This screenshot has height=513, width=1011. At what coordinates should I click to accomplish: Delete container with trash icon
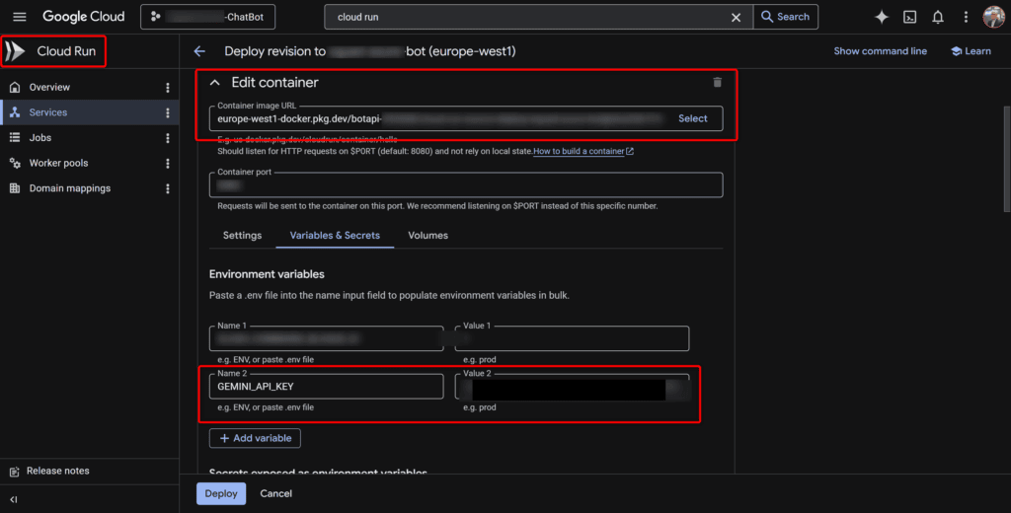pos(717,83)
